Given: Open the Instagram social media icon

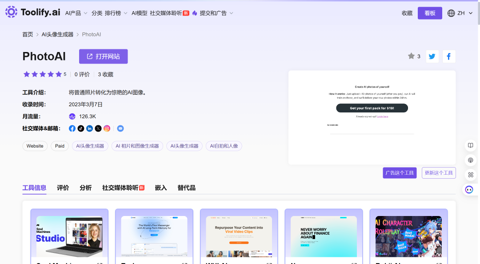Looking at the screenshot, I should tap(107, 128).
